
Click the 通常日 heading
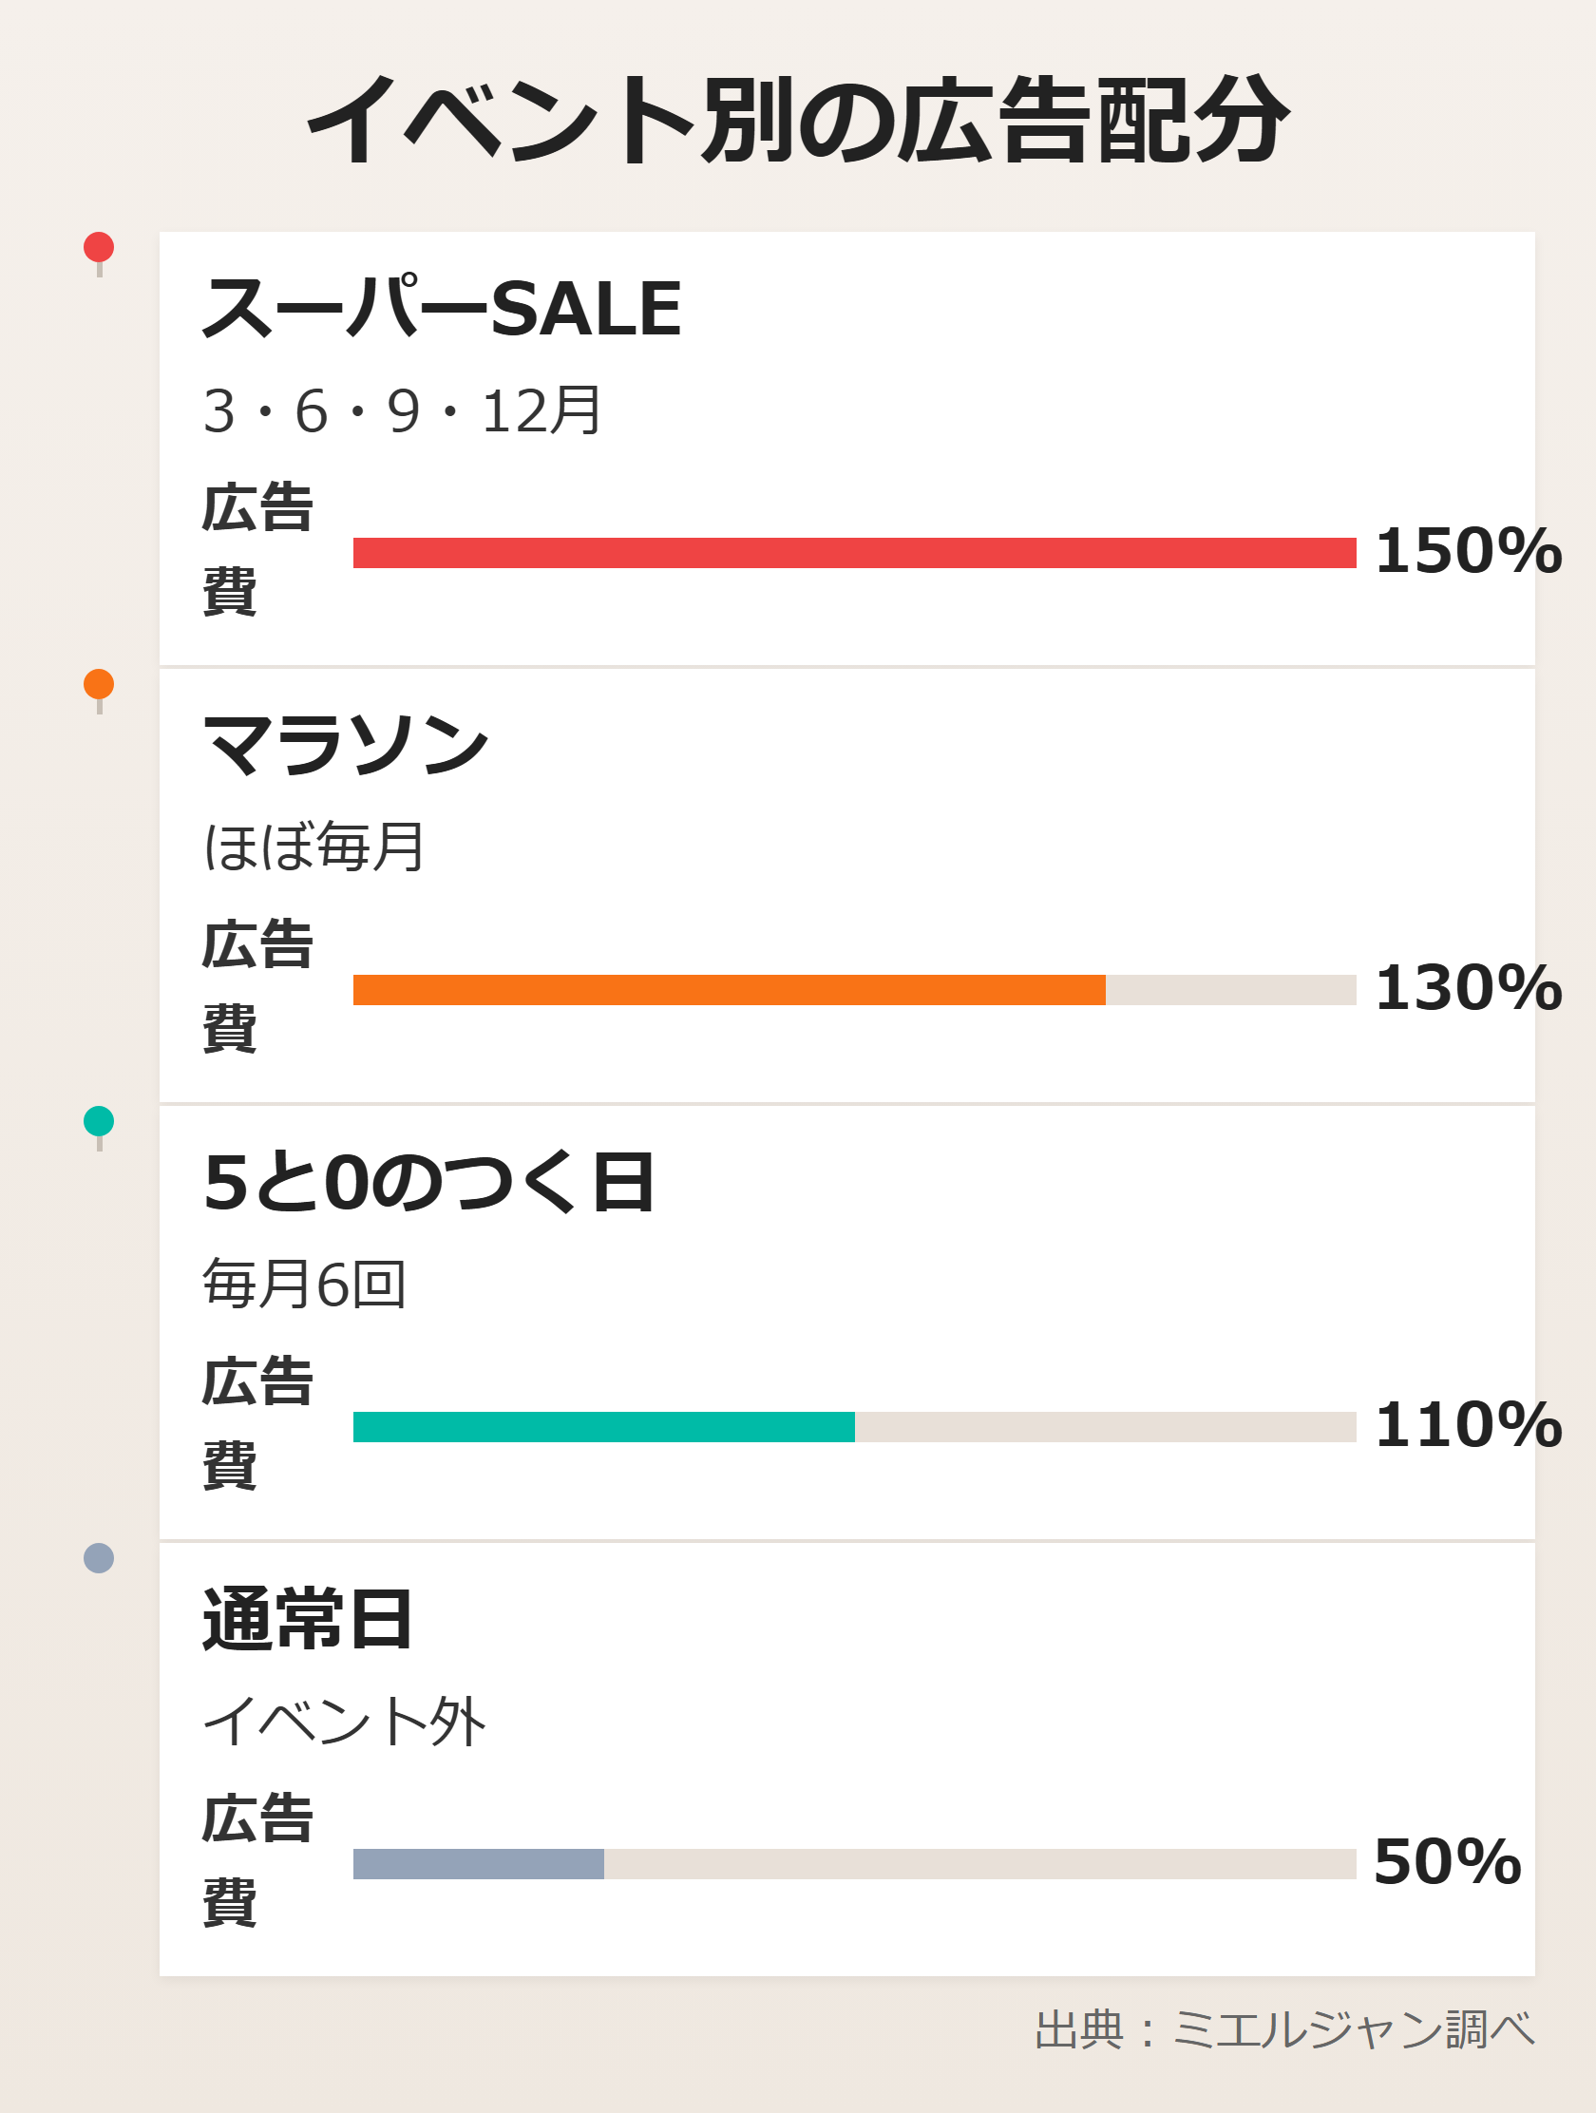(307, 1619)
